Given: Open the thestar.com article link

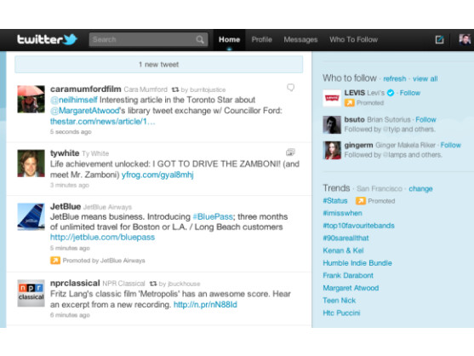Looking at the screenshot, I should point(103,122).
